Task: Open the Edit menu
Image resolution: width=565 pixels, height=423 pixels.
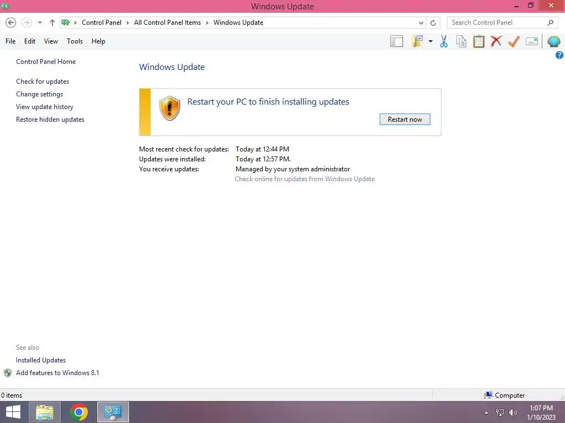Action: 30,41
